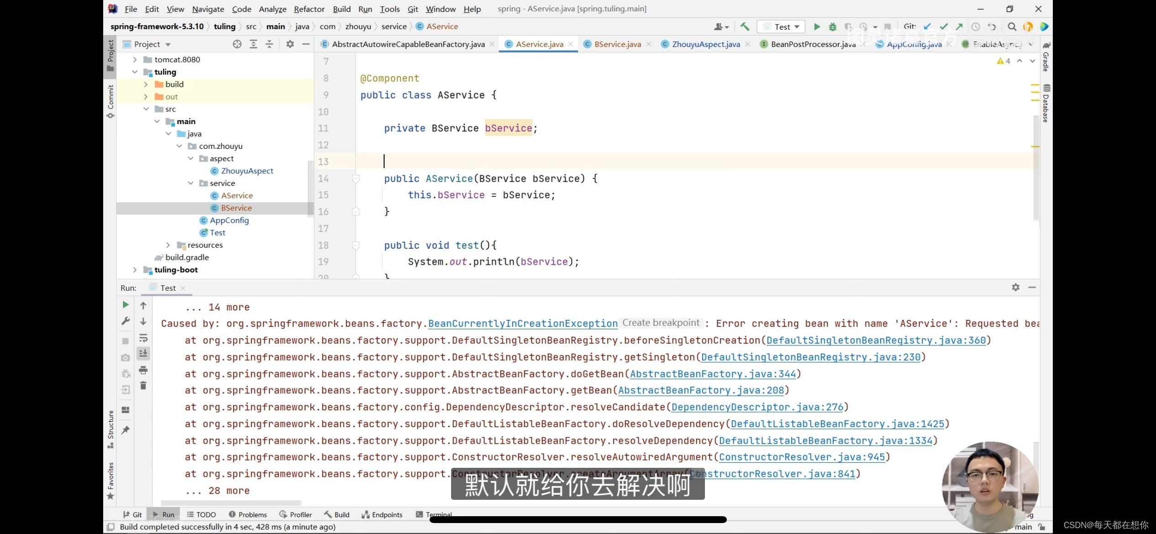The image size is (1156, 534).
Task: Open the DefaultSingletonBeanRegistry.java:360 link
Action: point(876,340)
